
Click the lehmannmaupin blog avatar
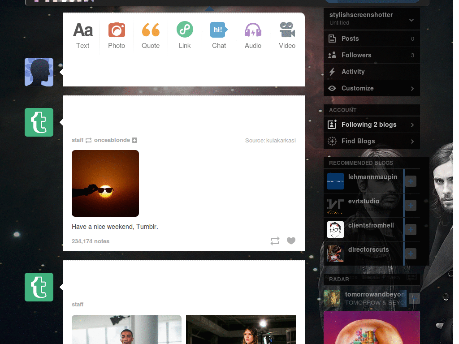(x=335, y=181)
